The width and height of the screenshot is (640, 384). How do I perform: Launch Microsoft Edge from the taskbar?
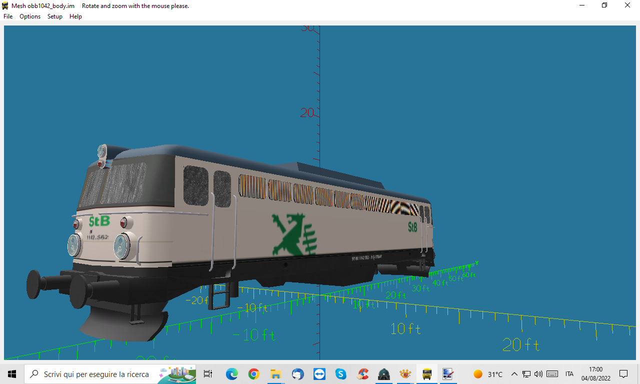point(231,374)
